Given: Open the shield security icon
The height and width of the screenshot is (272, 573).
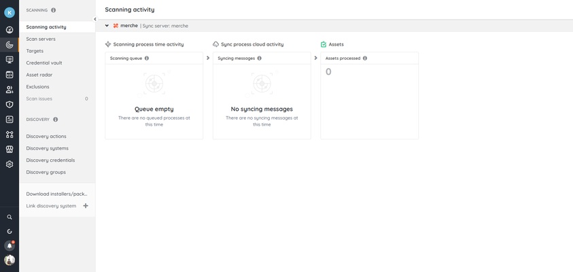Looking at the screenshot, I should click(x=10, y=105).
